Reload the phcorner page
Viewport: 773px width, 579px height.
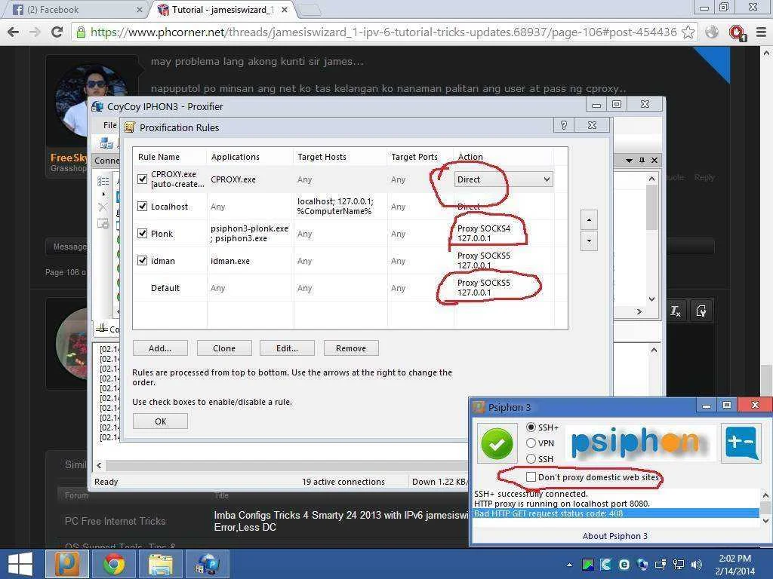pyautogui.click(x=57, y=32)
